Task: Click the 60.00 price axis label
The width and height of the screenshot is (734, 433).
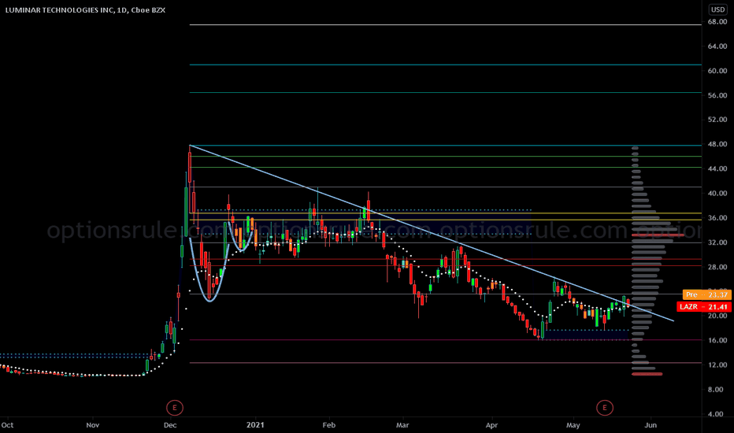Action: pyautogui.click(x=717, y=71)
